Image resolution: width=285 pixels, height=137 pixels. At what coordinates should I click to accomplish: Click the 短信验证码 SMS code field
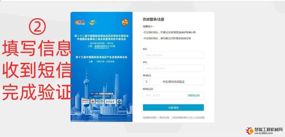173,95
